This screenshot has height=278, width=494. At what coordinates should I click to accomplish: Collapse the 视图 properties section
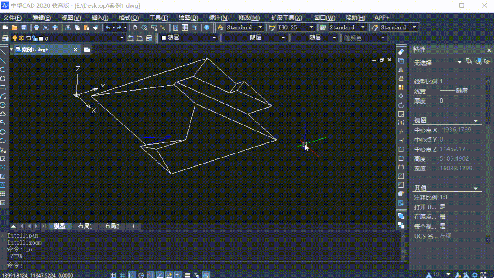[x=475, y=121]
